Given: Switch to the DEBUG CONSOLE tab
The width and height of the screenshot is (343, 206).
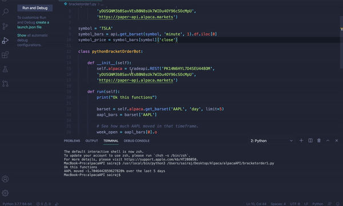Looking at the screenshot, I should (x=137, y=141).
